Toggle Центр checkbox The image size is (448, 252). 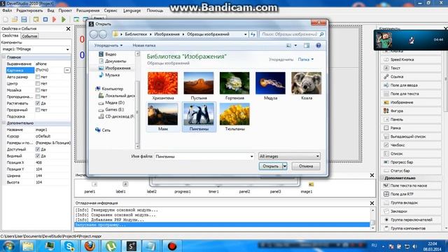coord(37,83)
